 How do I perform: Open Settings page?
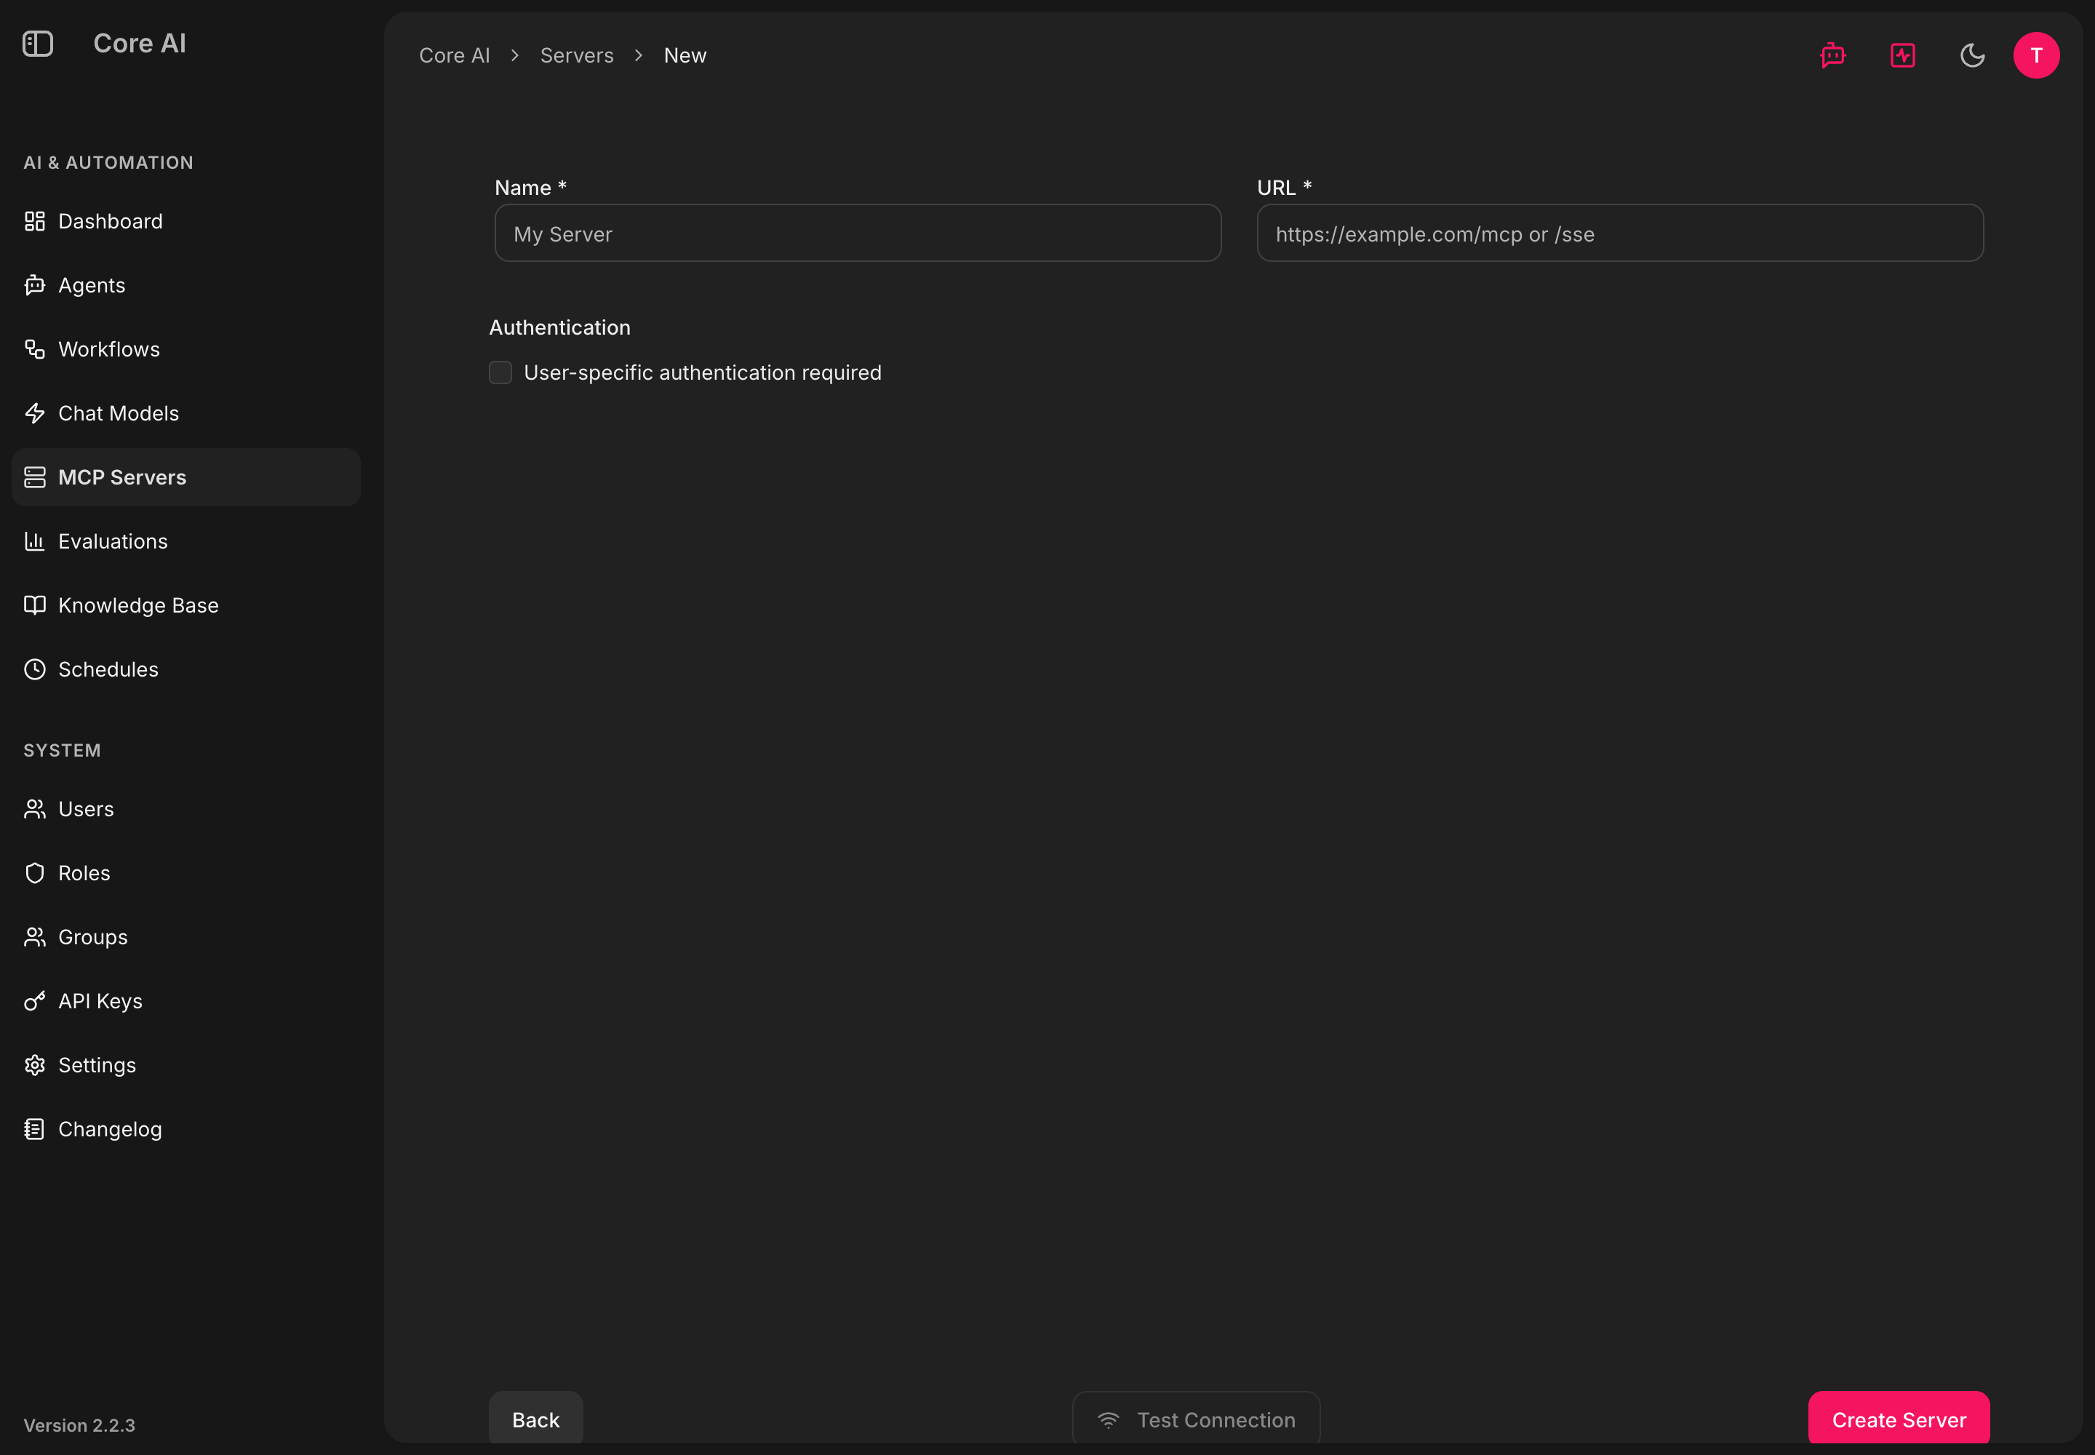[x=186, y=1065]
